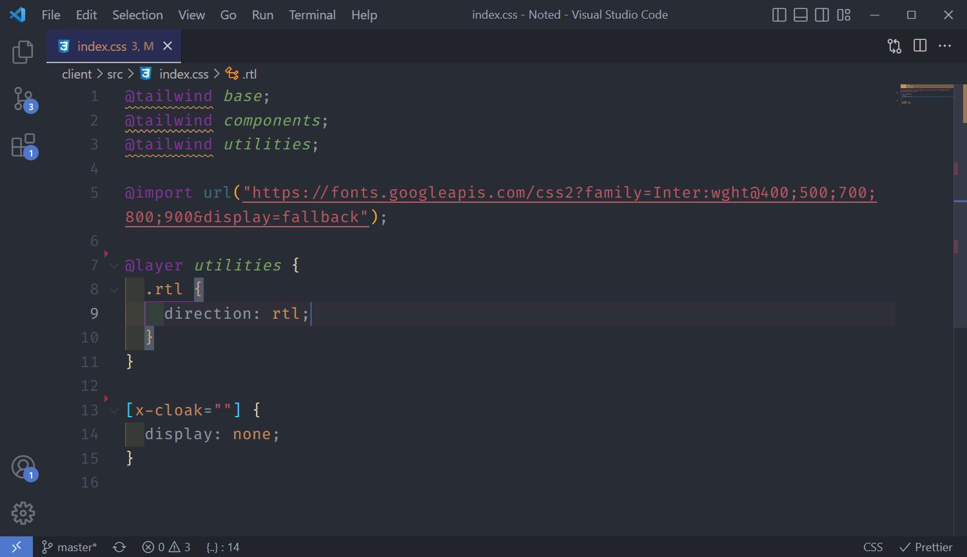Toggle the bottom panel visibility
Viewport: 967px width, 557px height.
coord(800,14)
